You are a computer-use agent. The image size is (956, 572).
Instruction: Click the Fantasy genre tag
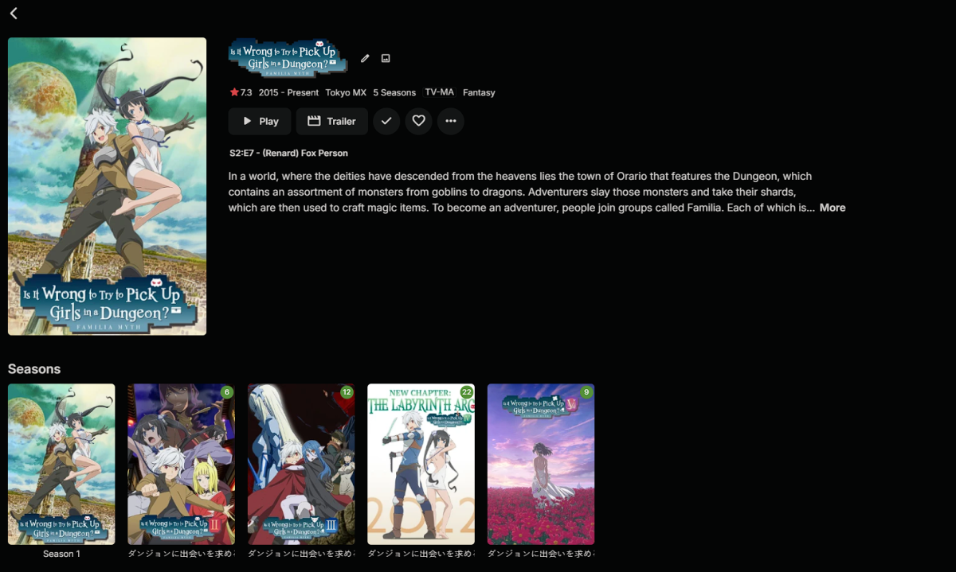pyautogui.click(x=479, y=93)
